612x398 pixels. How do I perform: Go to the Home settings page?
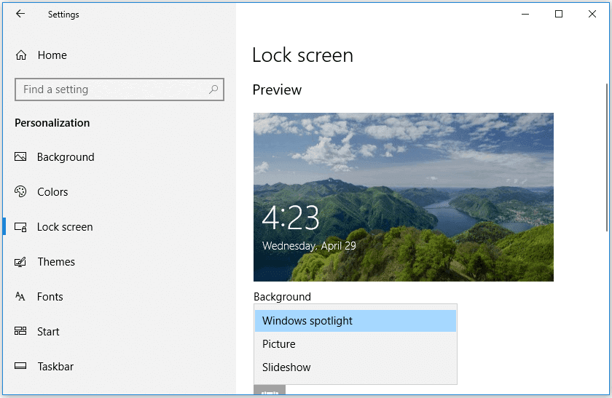[52, 55]
